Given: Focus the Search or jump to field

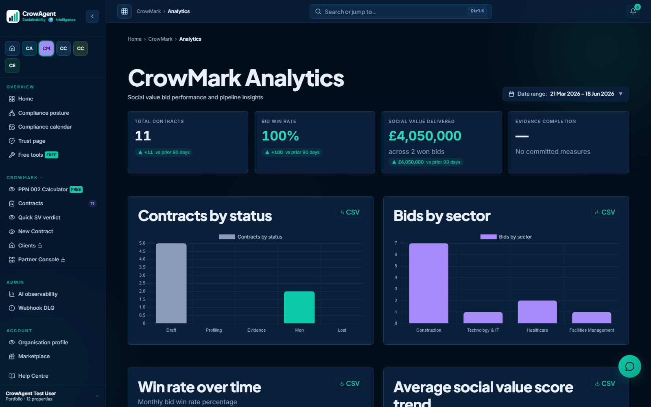Looking at the screenshot, I should point(400,11).
